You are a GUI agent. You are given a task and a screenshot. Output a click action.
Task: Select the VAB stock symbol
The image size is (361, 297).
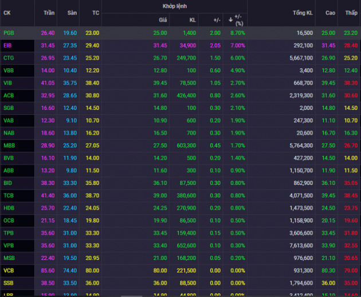pyautogui.click(x=9, y=120)
